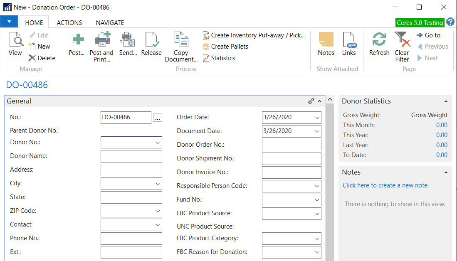Collapse the General section

point(319,101)
